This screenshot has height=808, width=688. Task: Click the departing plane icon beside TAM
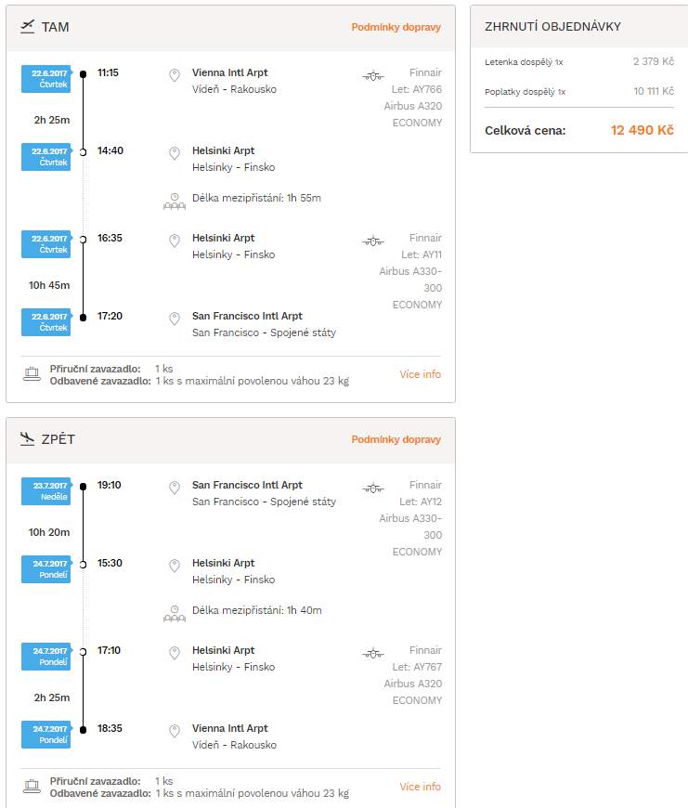[27, 26]
